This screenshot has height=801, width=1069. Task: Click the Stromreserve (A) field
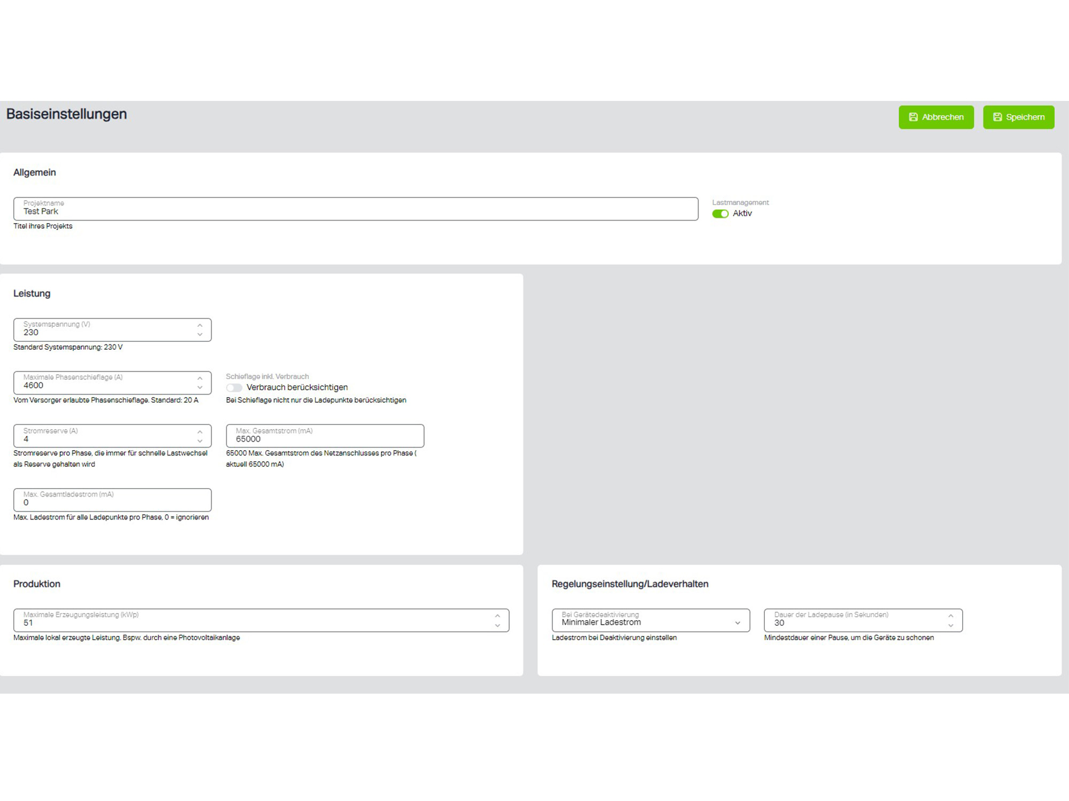[x=112, y=436]
